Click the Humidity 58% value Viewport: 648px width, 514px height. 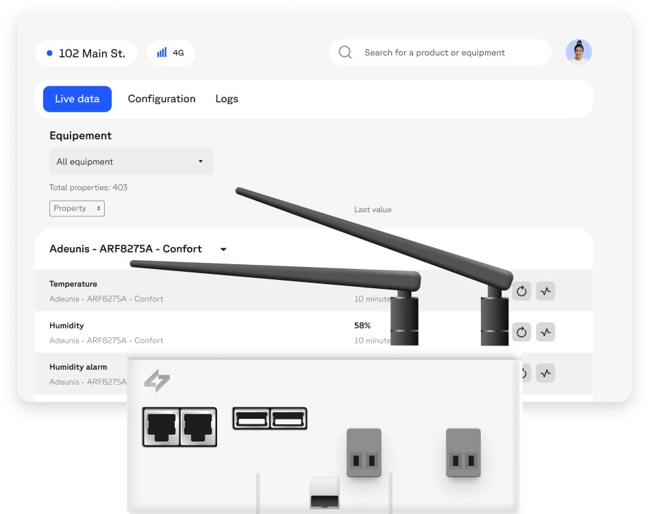362,325
